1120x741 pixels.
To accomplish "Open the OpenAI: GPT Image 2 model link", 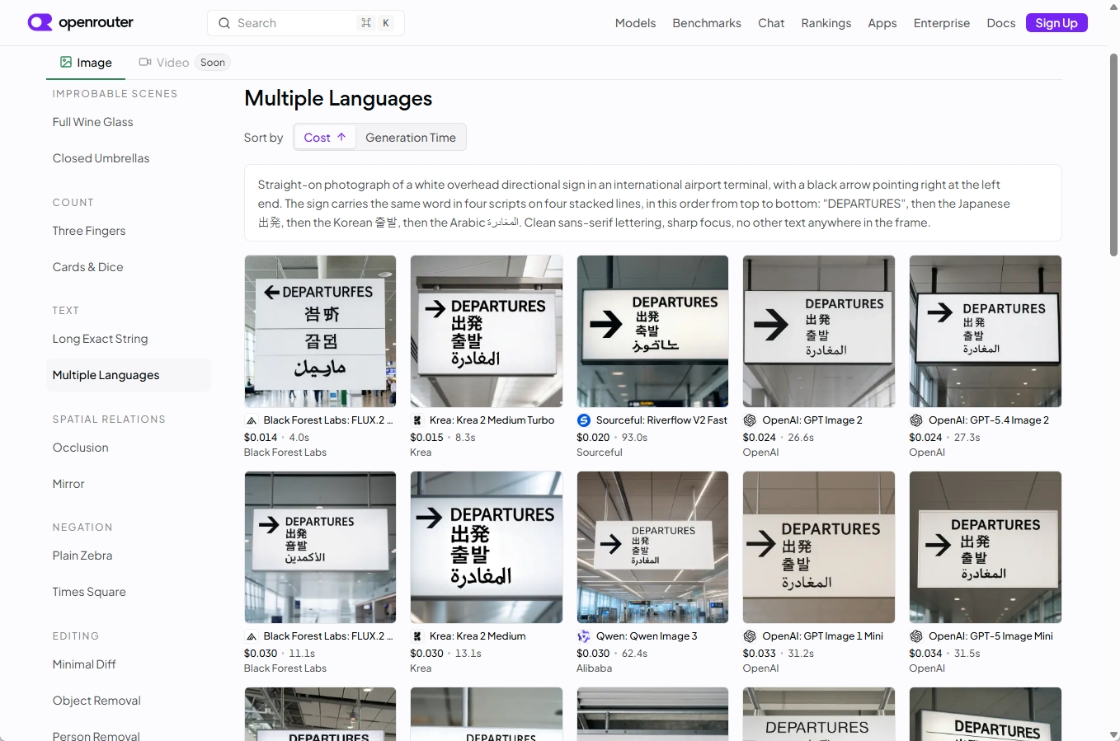I will tap(812, 420).
